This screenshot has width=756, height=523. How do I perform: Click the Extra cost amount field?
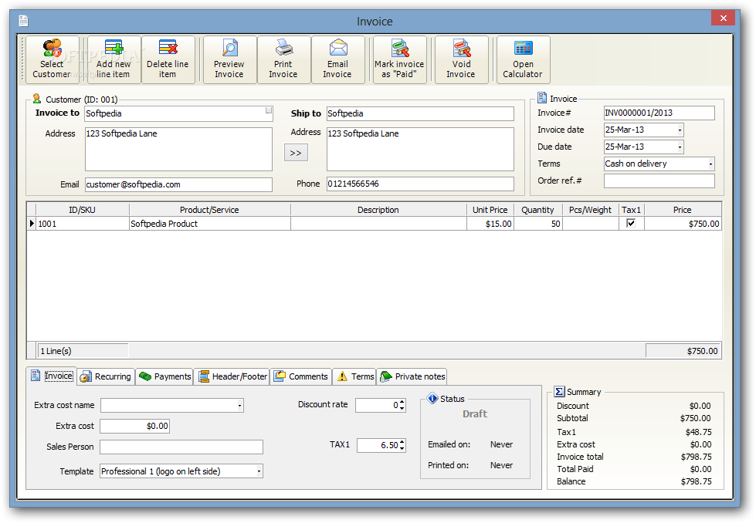pos(135,426)
